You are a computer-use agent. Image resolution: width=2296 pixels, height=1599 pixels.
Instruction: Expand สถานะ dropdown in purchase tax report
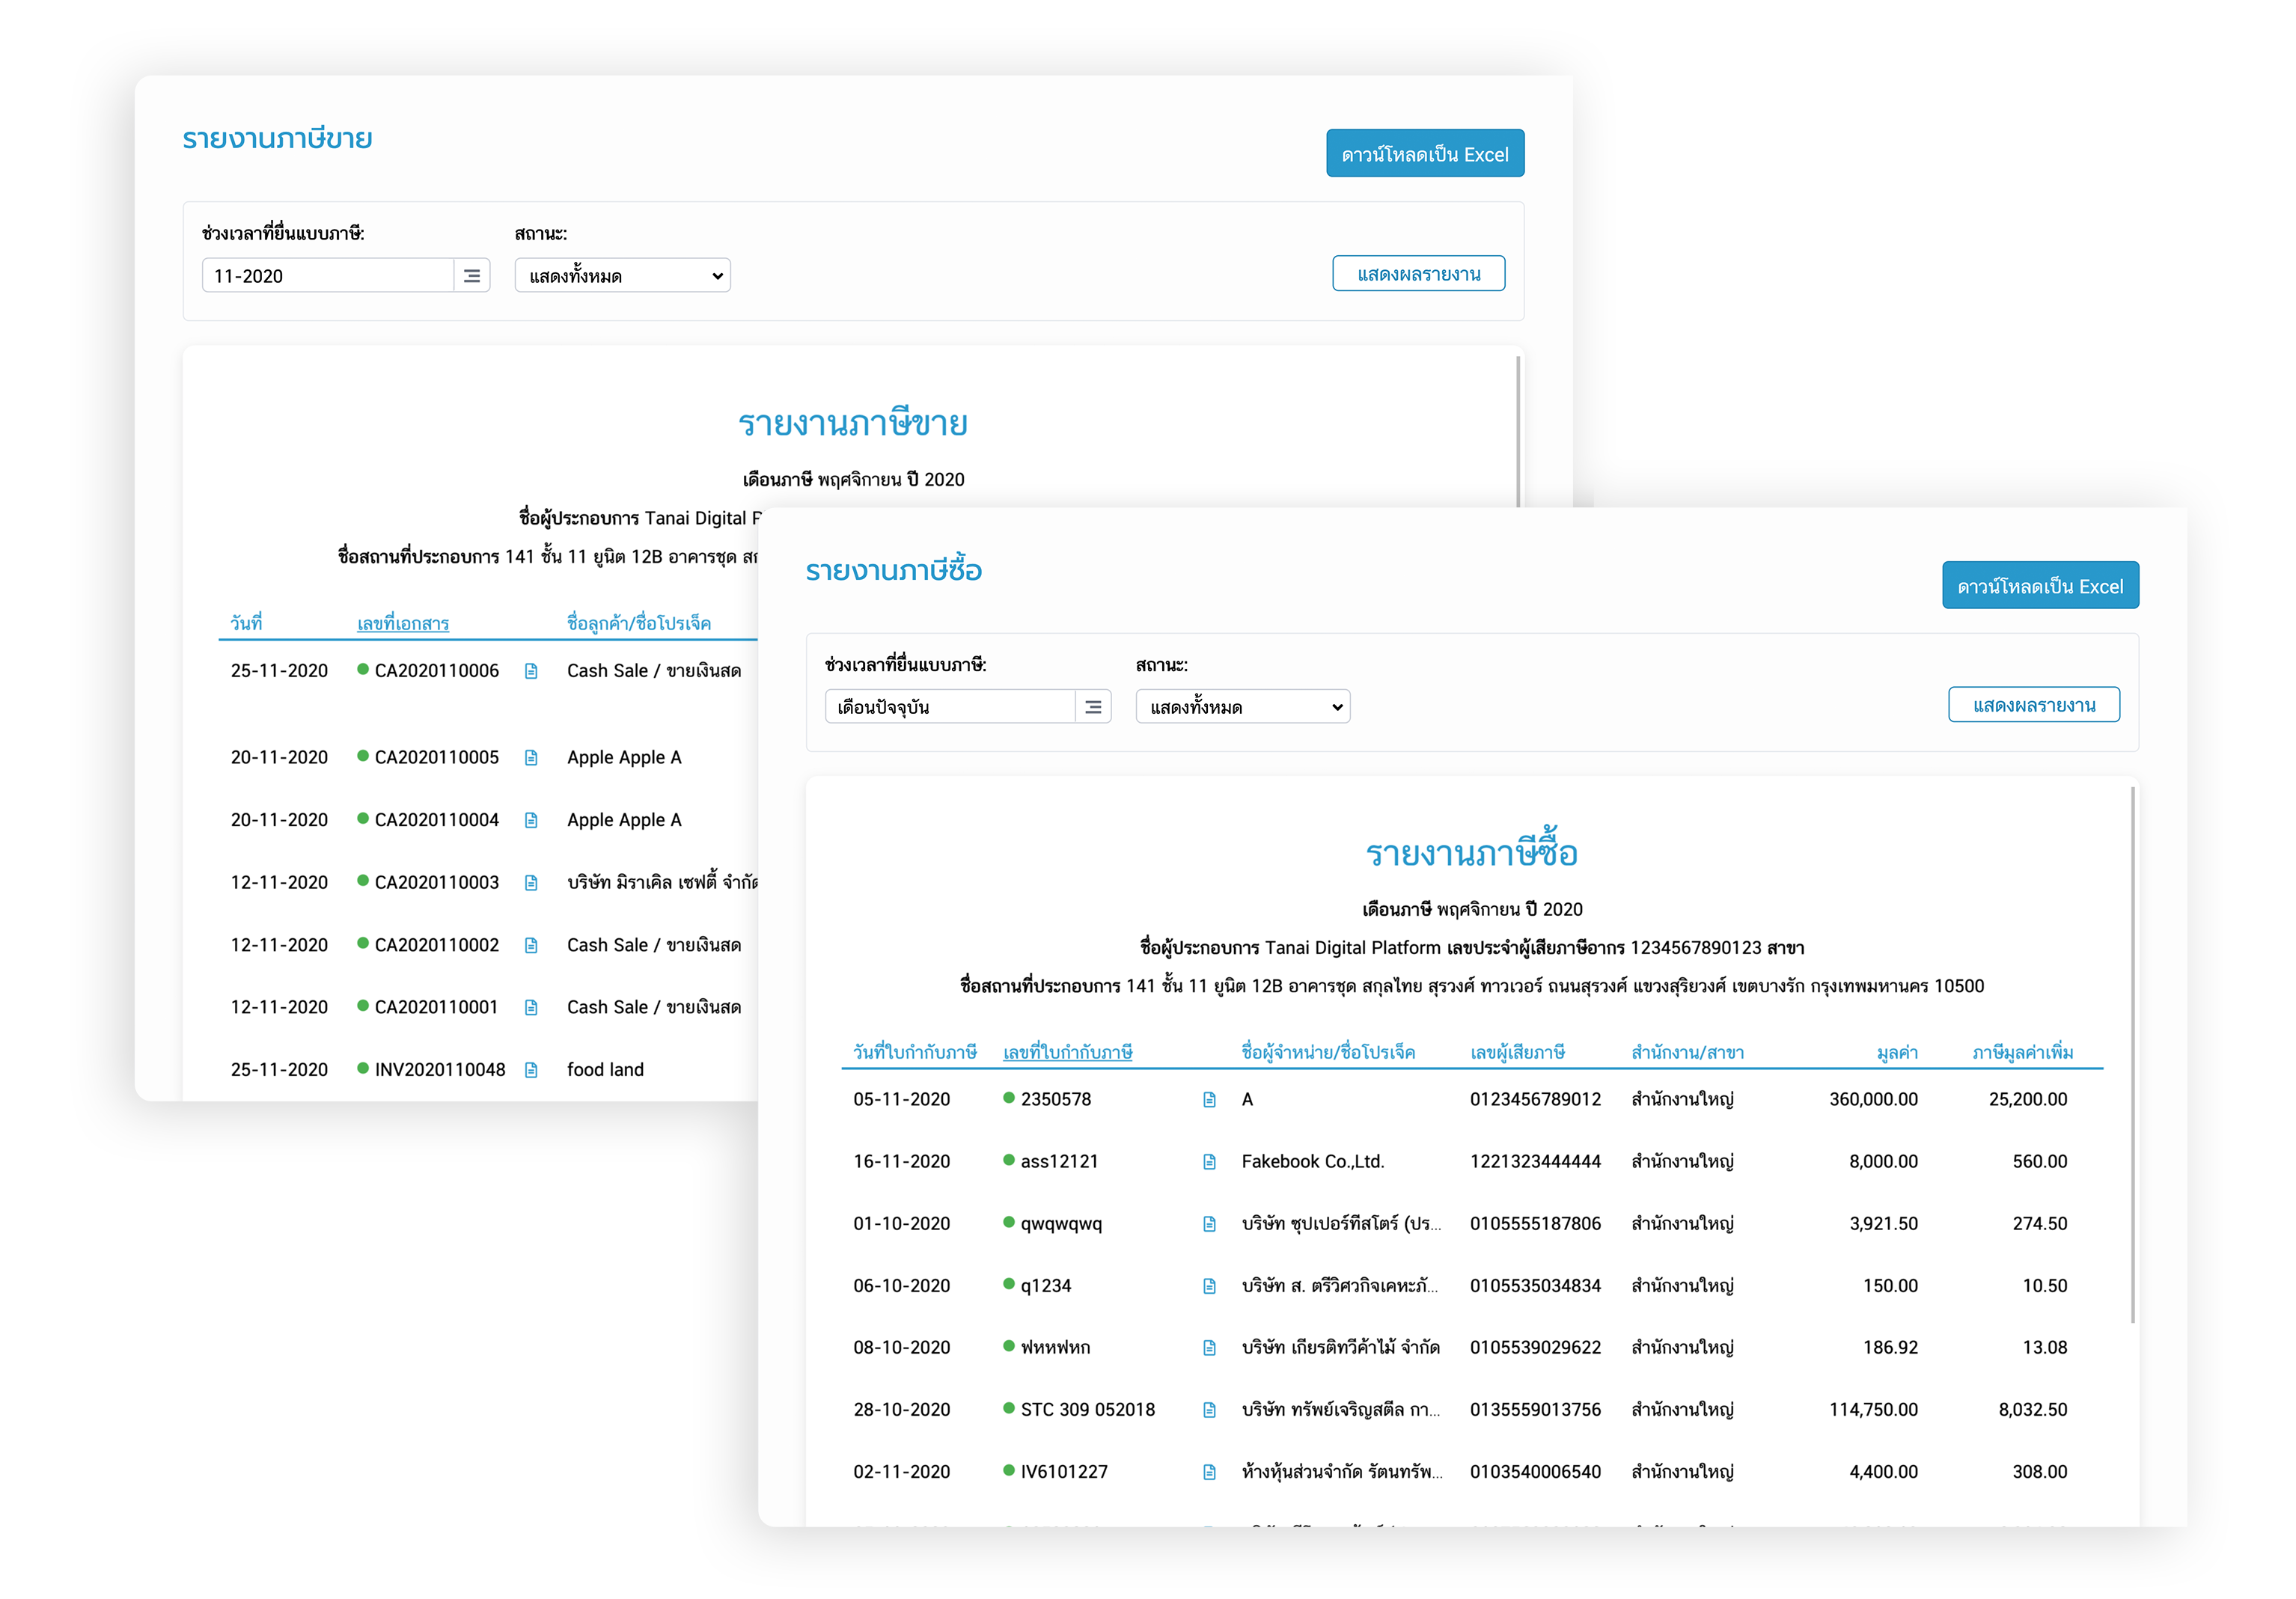pyautogui.click(x=1243, y=707)
